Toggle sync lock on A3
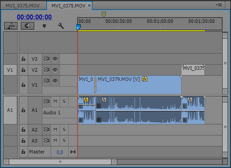The width and height of the screenshot is (231, 168). (x=47, y=141)
